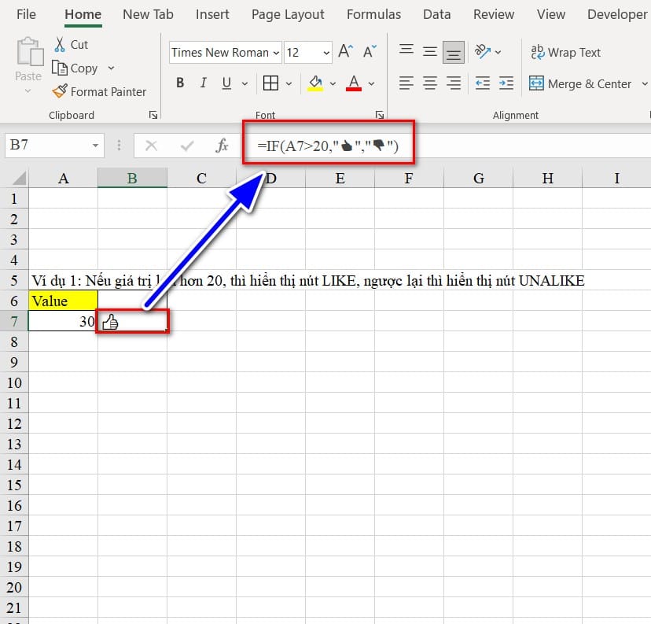
Task: Expand the Borders dropdown arrow
Action: coord(289,83)
